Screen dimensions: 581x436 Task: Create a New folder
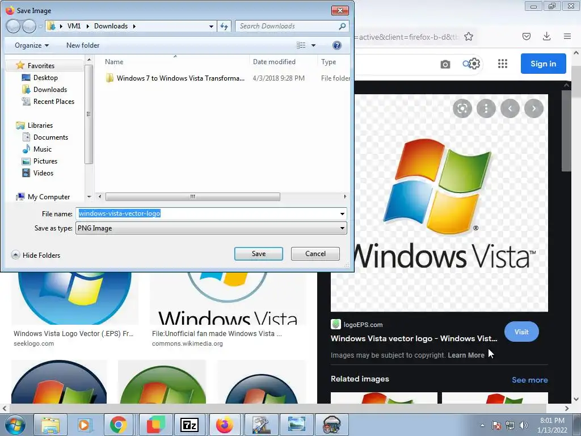coord(83,45)
